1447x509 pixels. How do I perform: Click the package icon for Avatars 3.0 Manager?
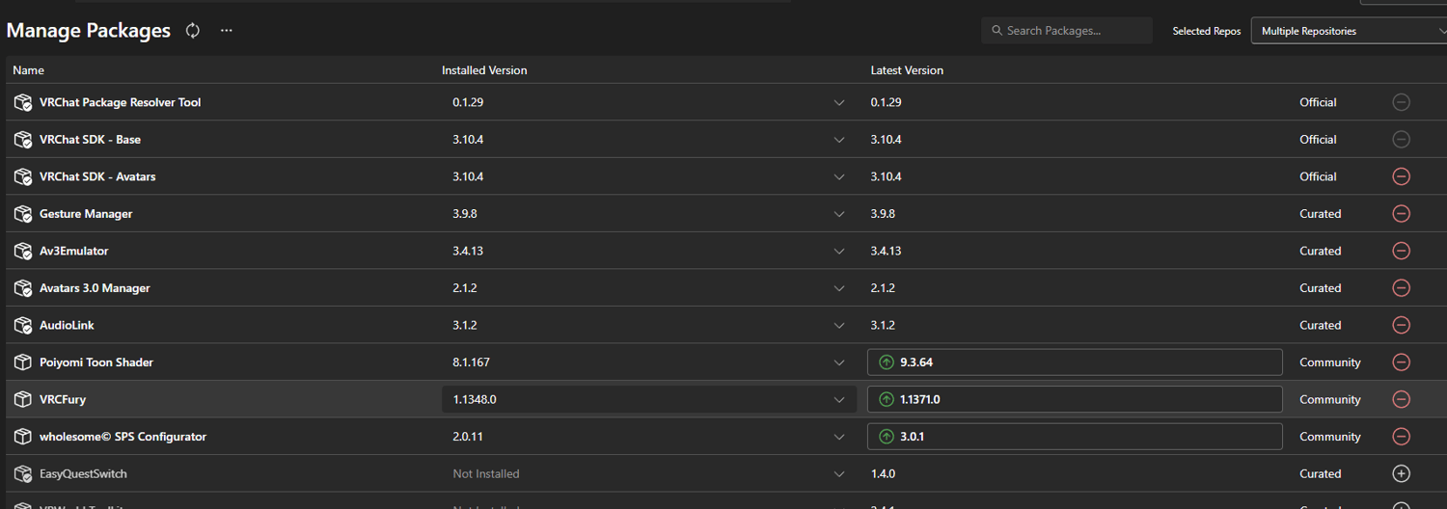pyautogui.click(x=23, y=288)
